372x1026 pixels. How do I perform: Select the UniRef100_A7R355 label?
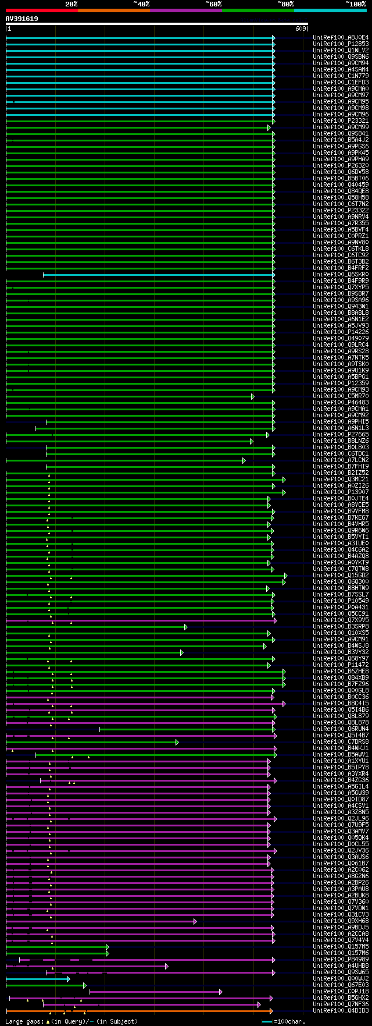click(x=341, y=223)
